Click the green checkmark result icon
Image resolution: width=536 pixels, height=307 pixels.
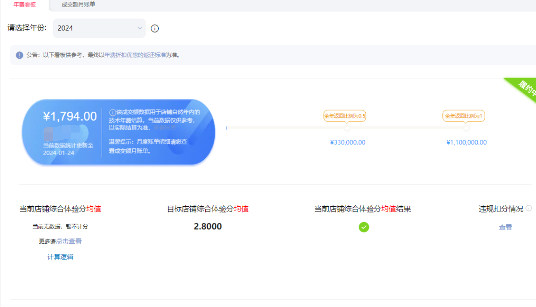(364, 227)
